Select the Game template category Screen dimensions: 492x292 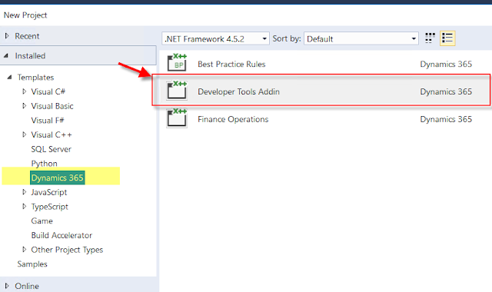coord(42,221)
